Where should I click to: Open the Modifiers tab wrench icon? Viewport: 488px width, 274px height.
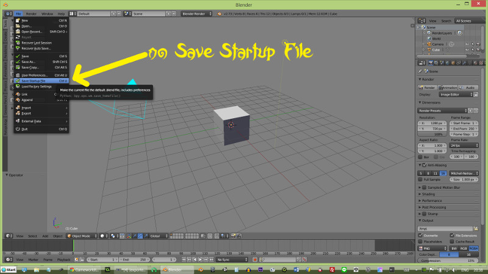click(x=464, y=63)
